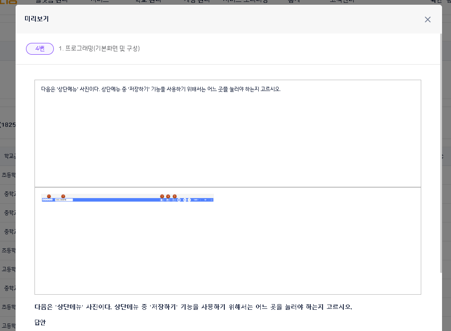
Task: Click the 답안 answer heading
Action: tap(40, 323)
